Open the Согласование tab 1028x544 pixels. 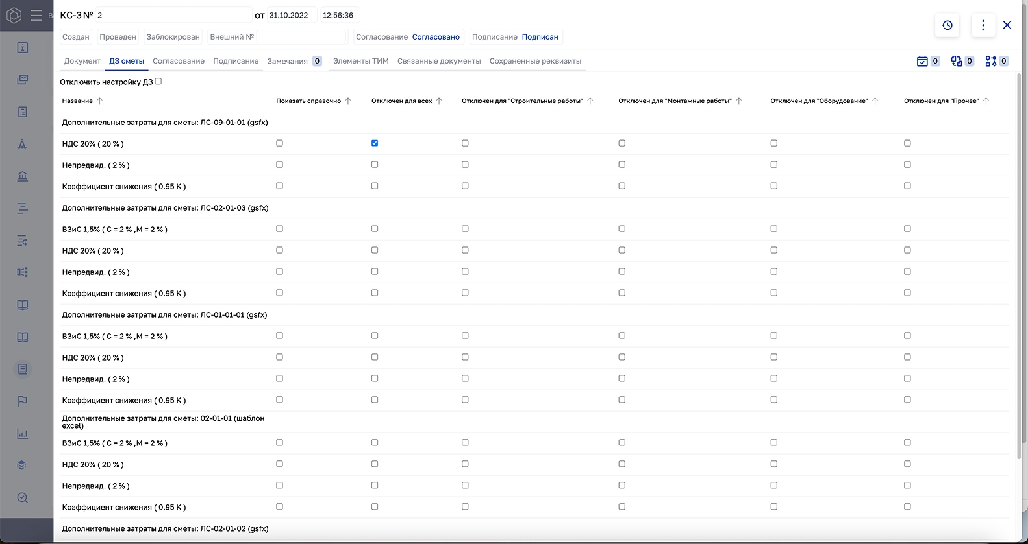pos(179,61)
